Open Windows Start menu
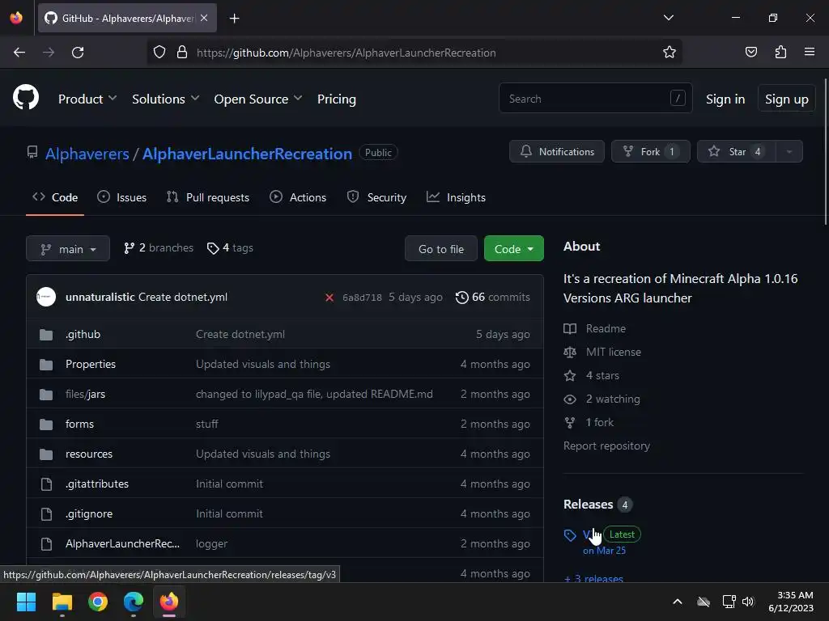 [x=26, y=602]
